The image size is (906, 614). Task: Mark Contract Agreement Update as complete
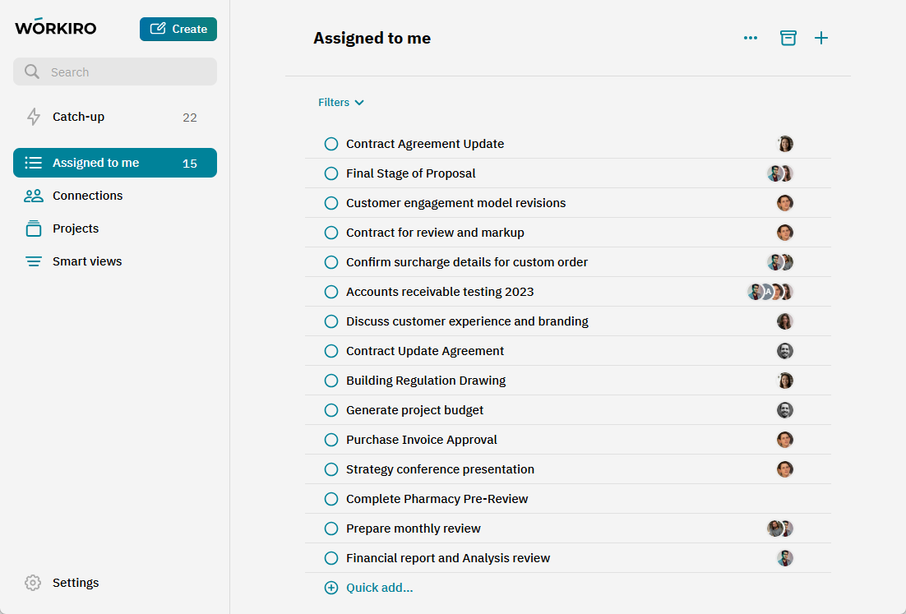pyautogui.click(x=331, y=143)
